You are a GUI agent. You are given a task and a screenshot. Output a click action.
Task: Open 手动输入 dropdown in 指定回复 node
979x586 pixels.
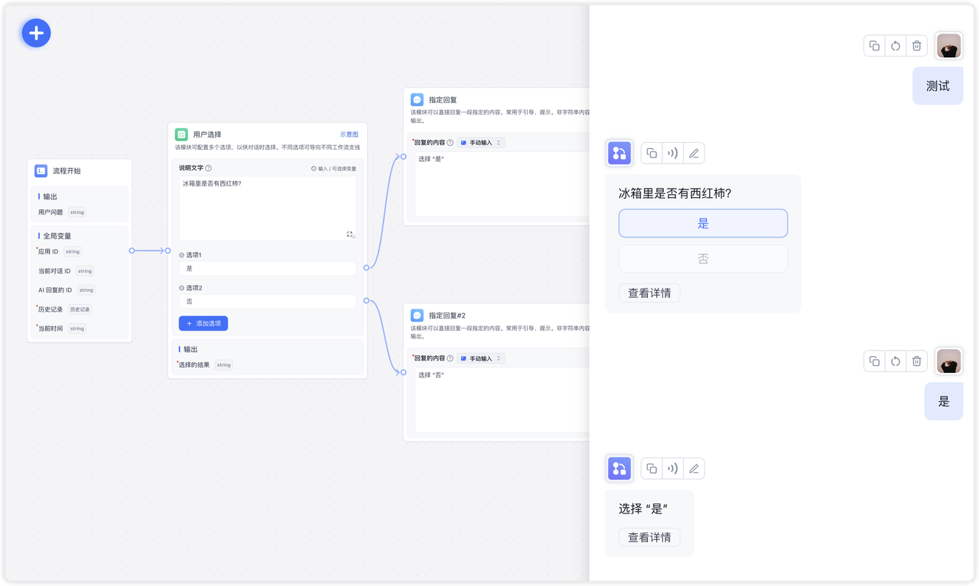[x=481, y=143]
